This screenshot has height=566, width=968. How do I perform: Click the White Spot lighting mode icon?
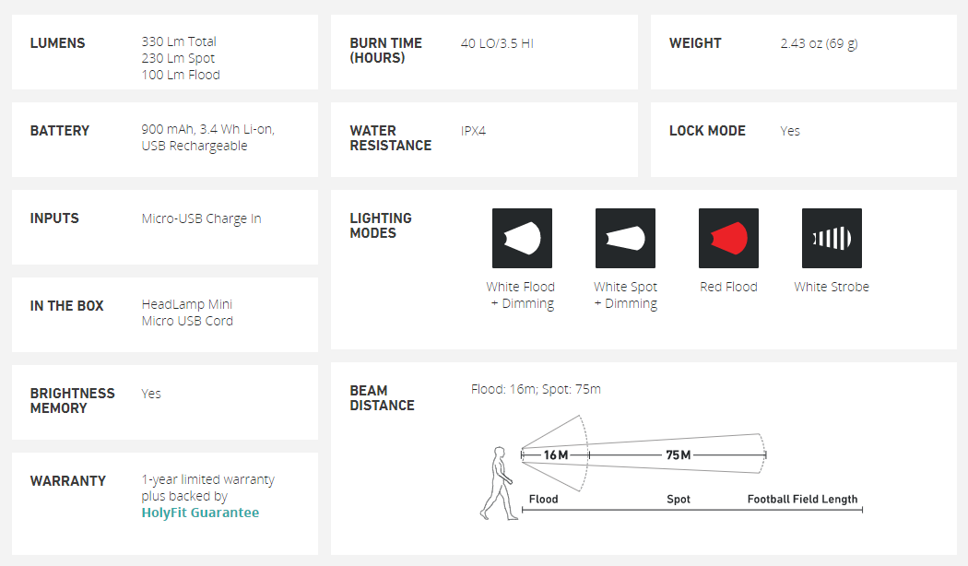coord(625,238)
